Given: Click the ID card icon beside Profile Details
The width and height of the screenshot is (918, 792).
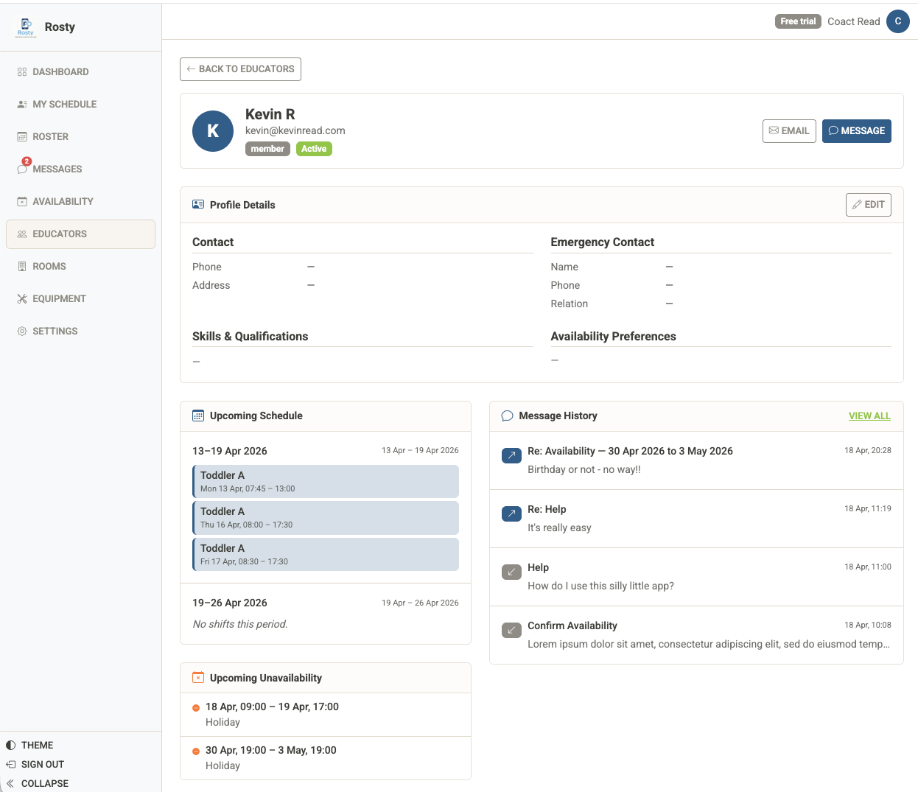Looking at the screenshot, I should 198,204.
